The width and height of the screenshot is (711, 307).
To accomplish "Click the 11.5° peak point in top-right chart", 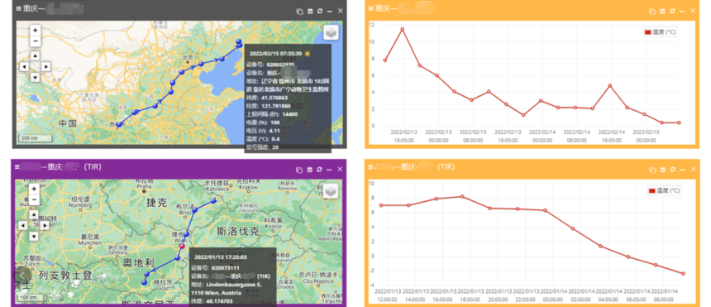I will pyautogui.click(x=402, y=29).
